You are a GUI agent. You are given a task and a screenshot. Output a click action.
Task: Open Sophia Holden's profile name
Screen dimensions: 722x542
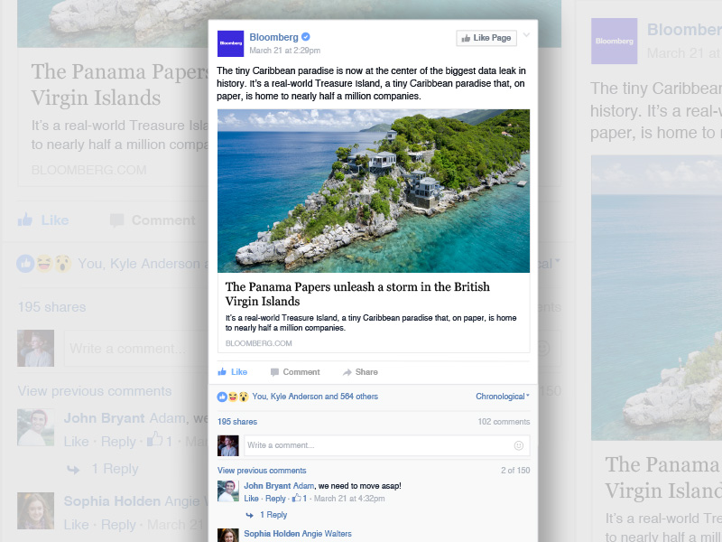click(273, 534)
